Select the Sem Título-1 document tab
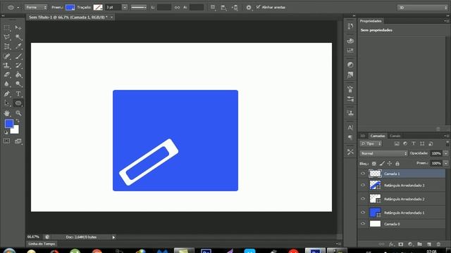The width and height of the screenshot is (451, 253). 68,17
